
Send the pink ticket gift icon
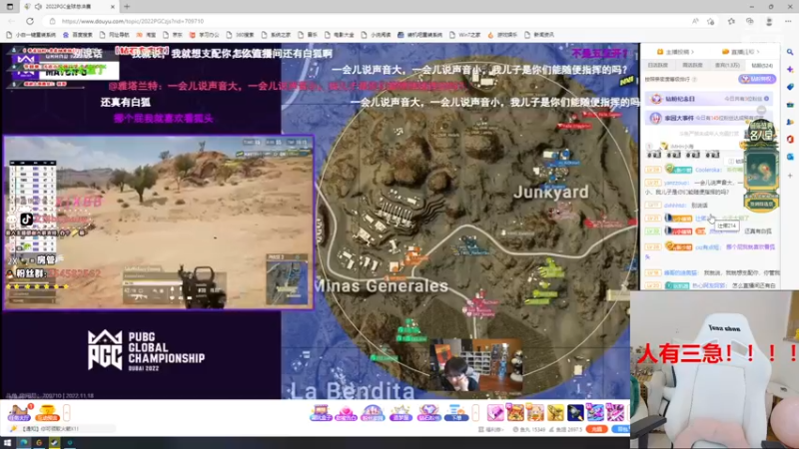(x=495, y=412)
